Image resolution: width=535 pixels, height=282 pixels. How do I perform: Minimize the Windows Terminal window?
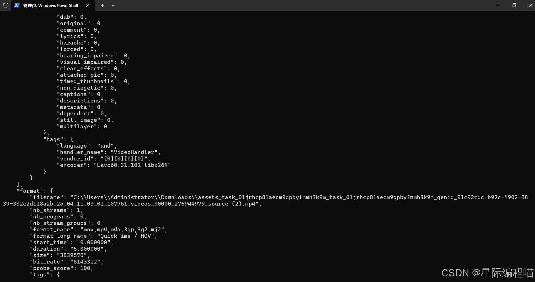(498, 5)
